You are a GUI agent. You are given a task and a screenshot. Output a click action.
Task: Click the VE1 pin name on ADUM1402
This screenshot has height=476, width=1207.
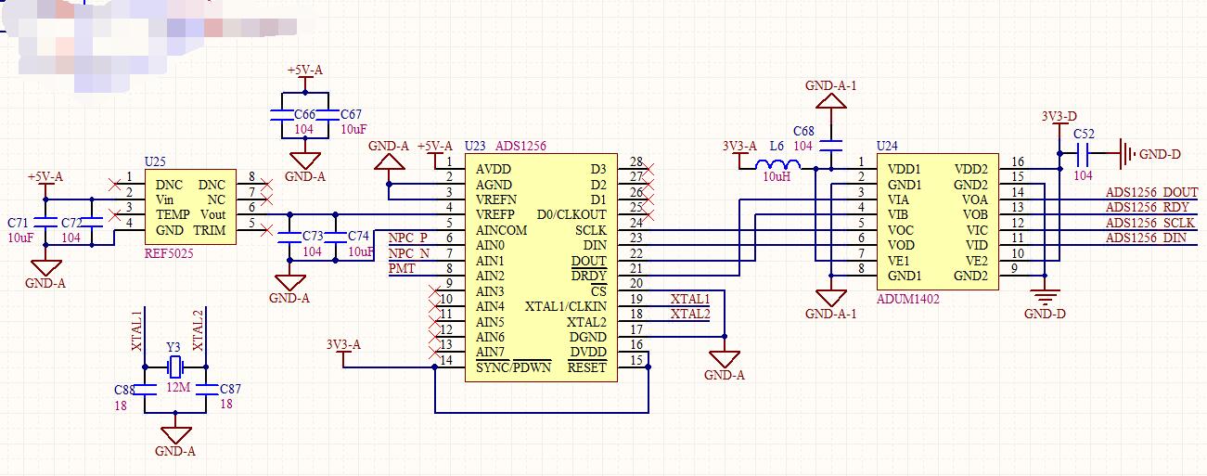[900, 261]
